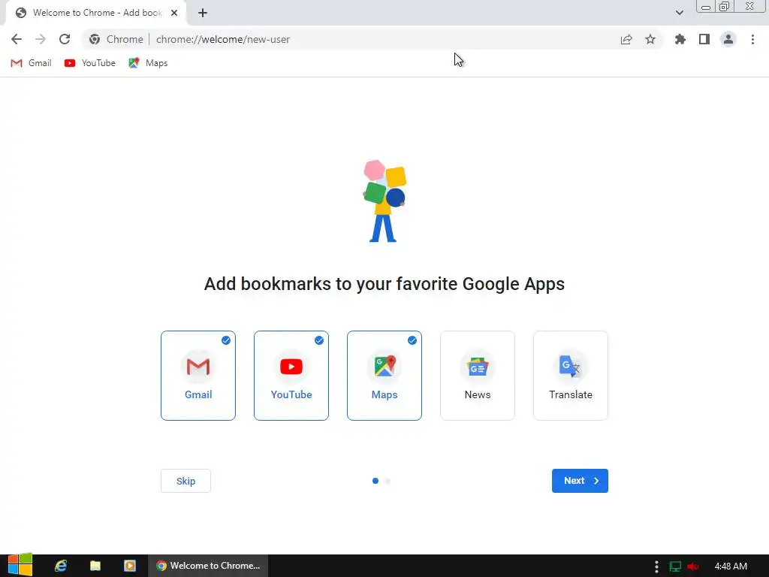Deselect the Gmail app card
The height and width of the screenshot is (577, 769).
[198, 376]
